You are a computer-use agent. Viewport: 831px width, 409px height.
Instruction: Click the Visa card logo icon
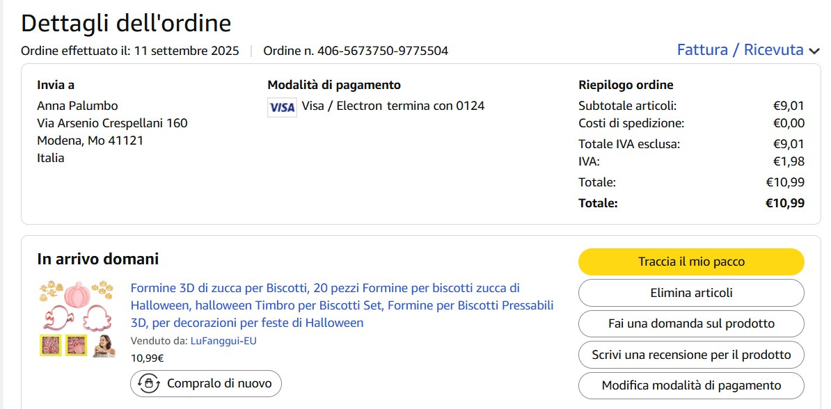(282, 107)
